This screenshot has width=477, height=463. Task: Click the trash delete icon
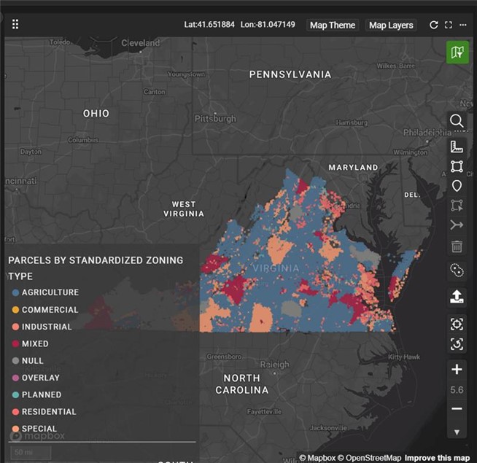pos(457,247)
